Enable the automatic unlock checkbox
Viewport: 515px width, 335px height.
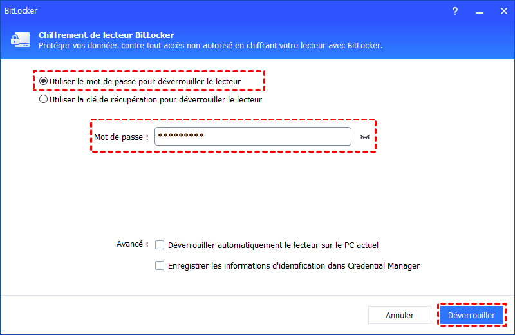tap(160, 245)
